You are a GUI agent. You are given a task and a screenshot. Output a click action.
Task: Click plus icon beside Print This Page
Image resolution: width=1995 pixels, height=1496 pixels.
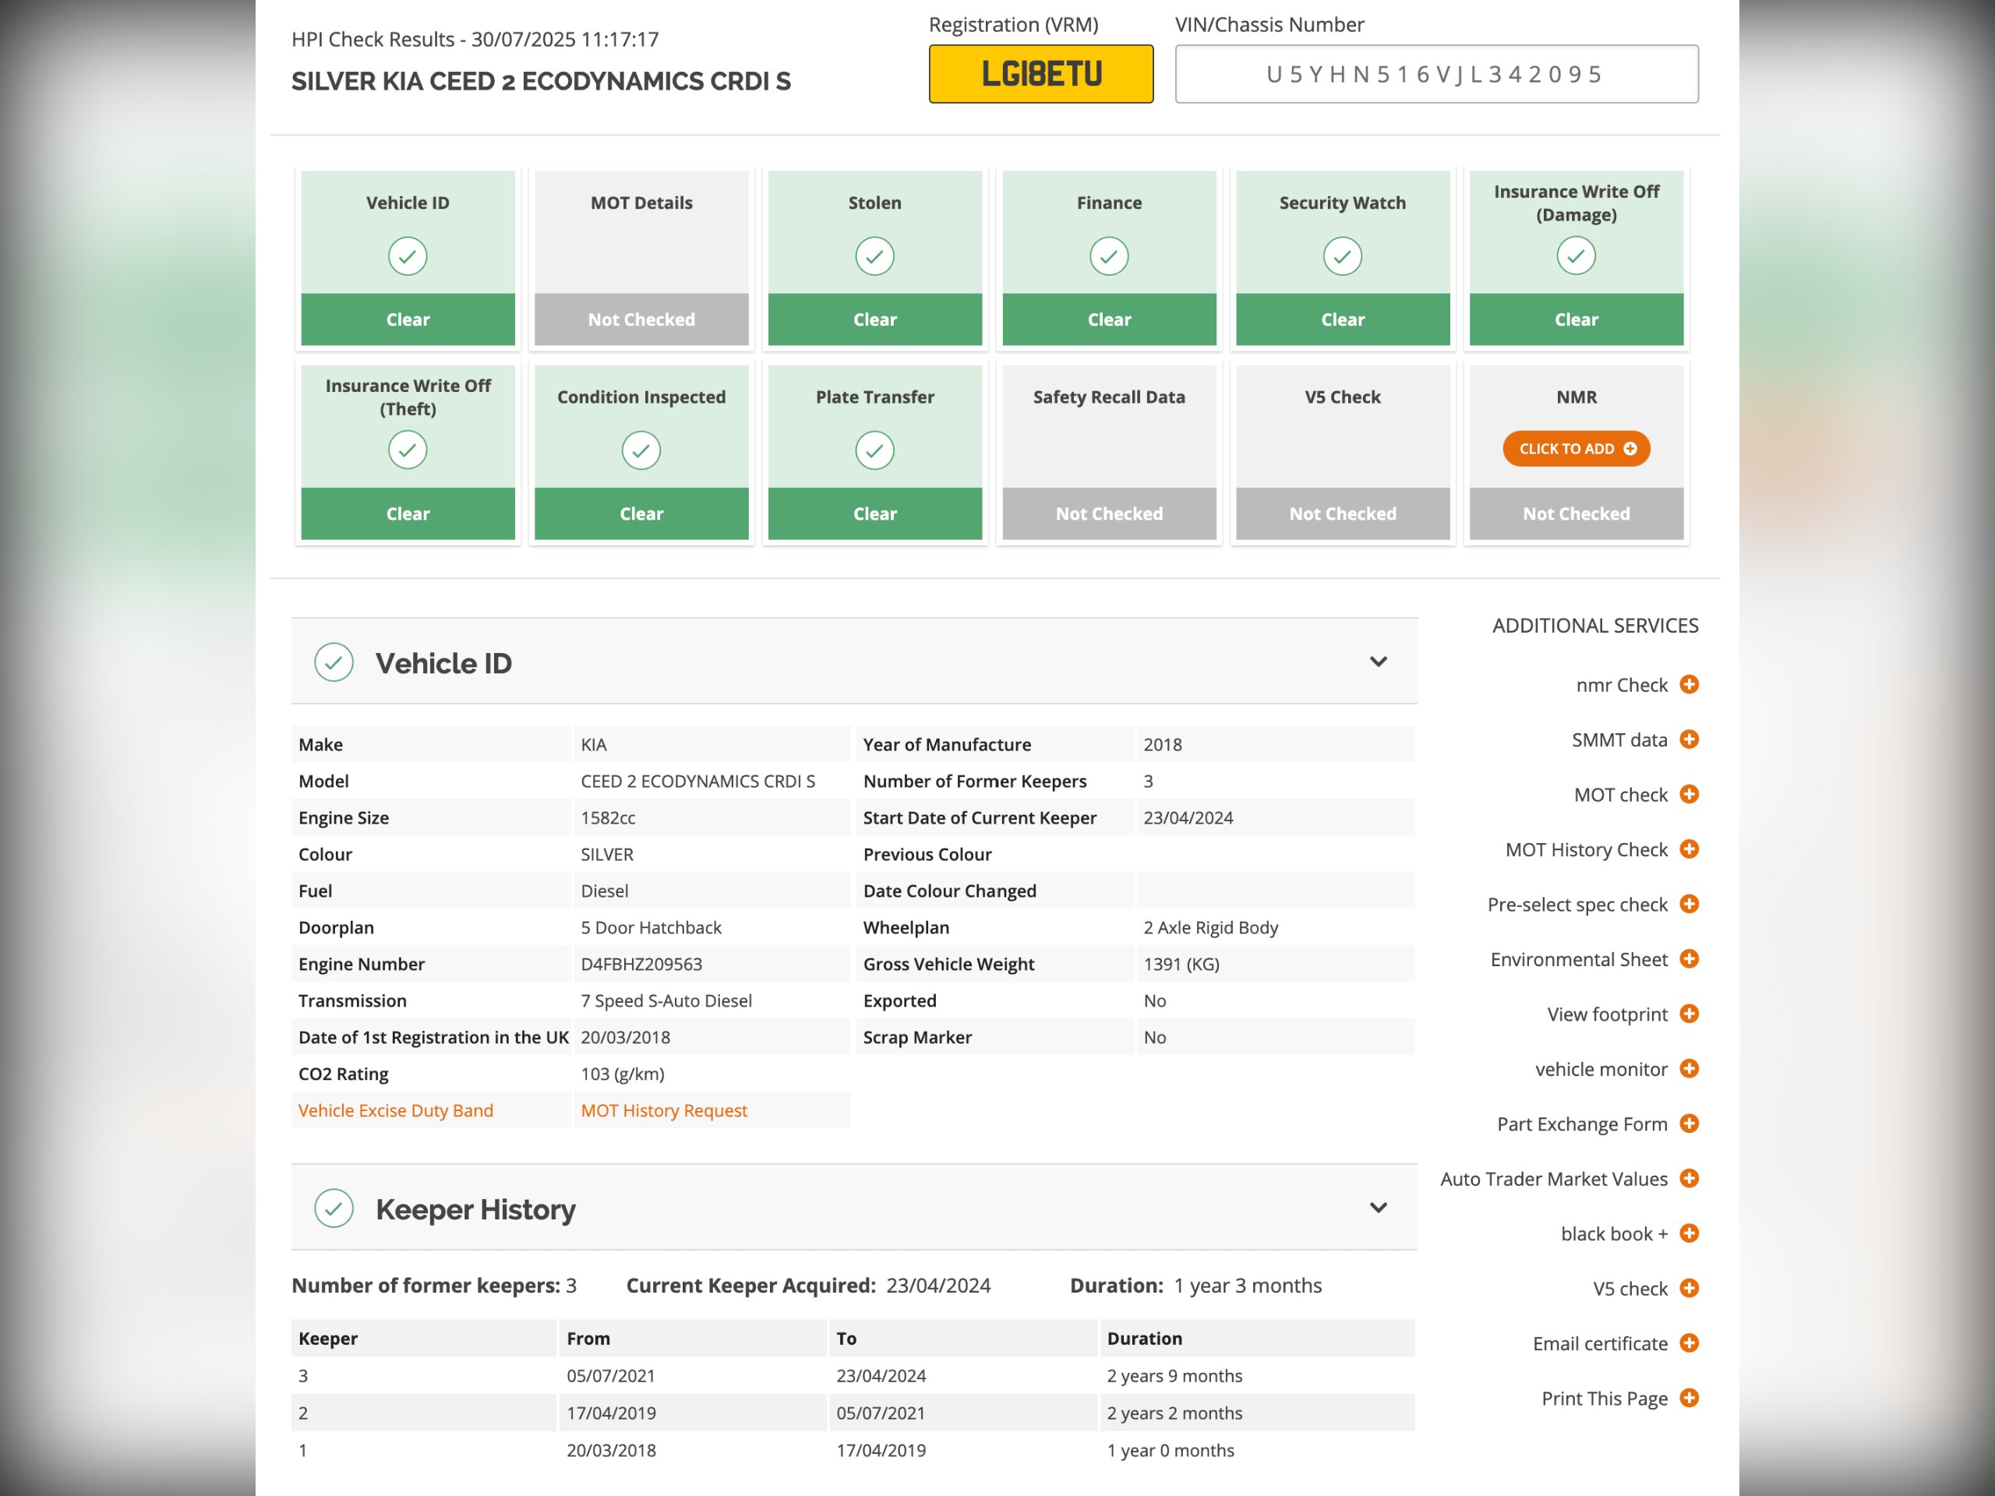click(1690, 1398)
